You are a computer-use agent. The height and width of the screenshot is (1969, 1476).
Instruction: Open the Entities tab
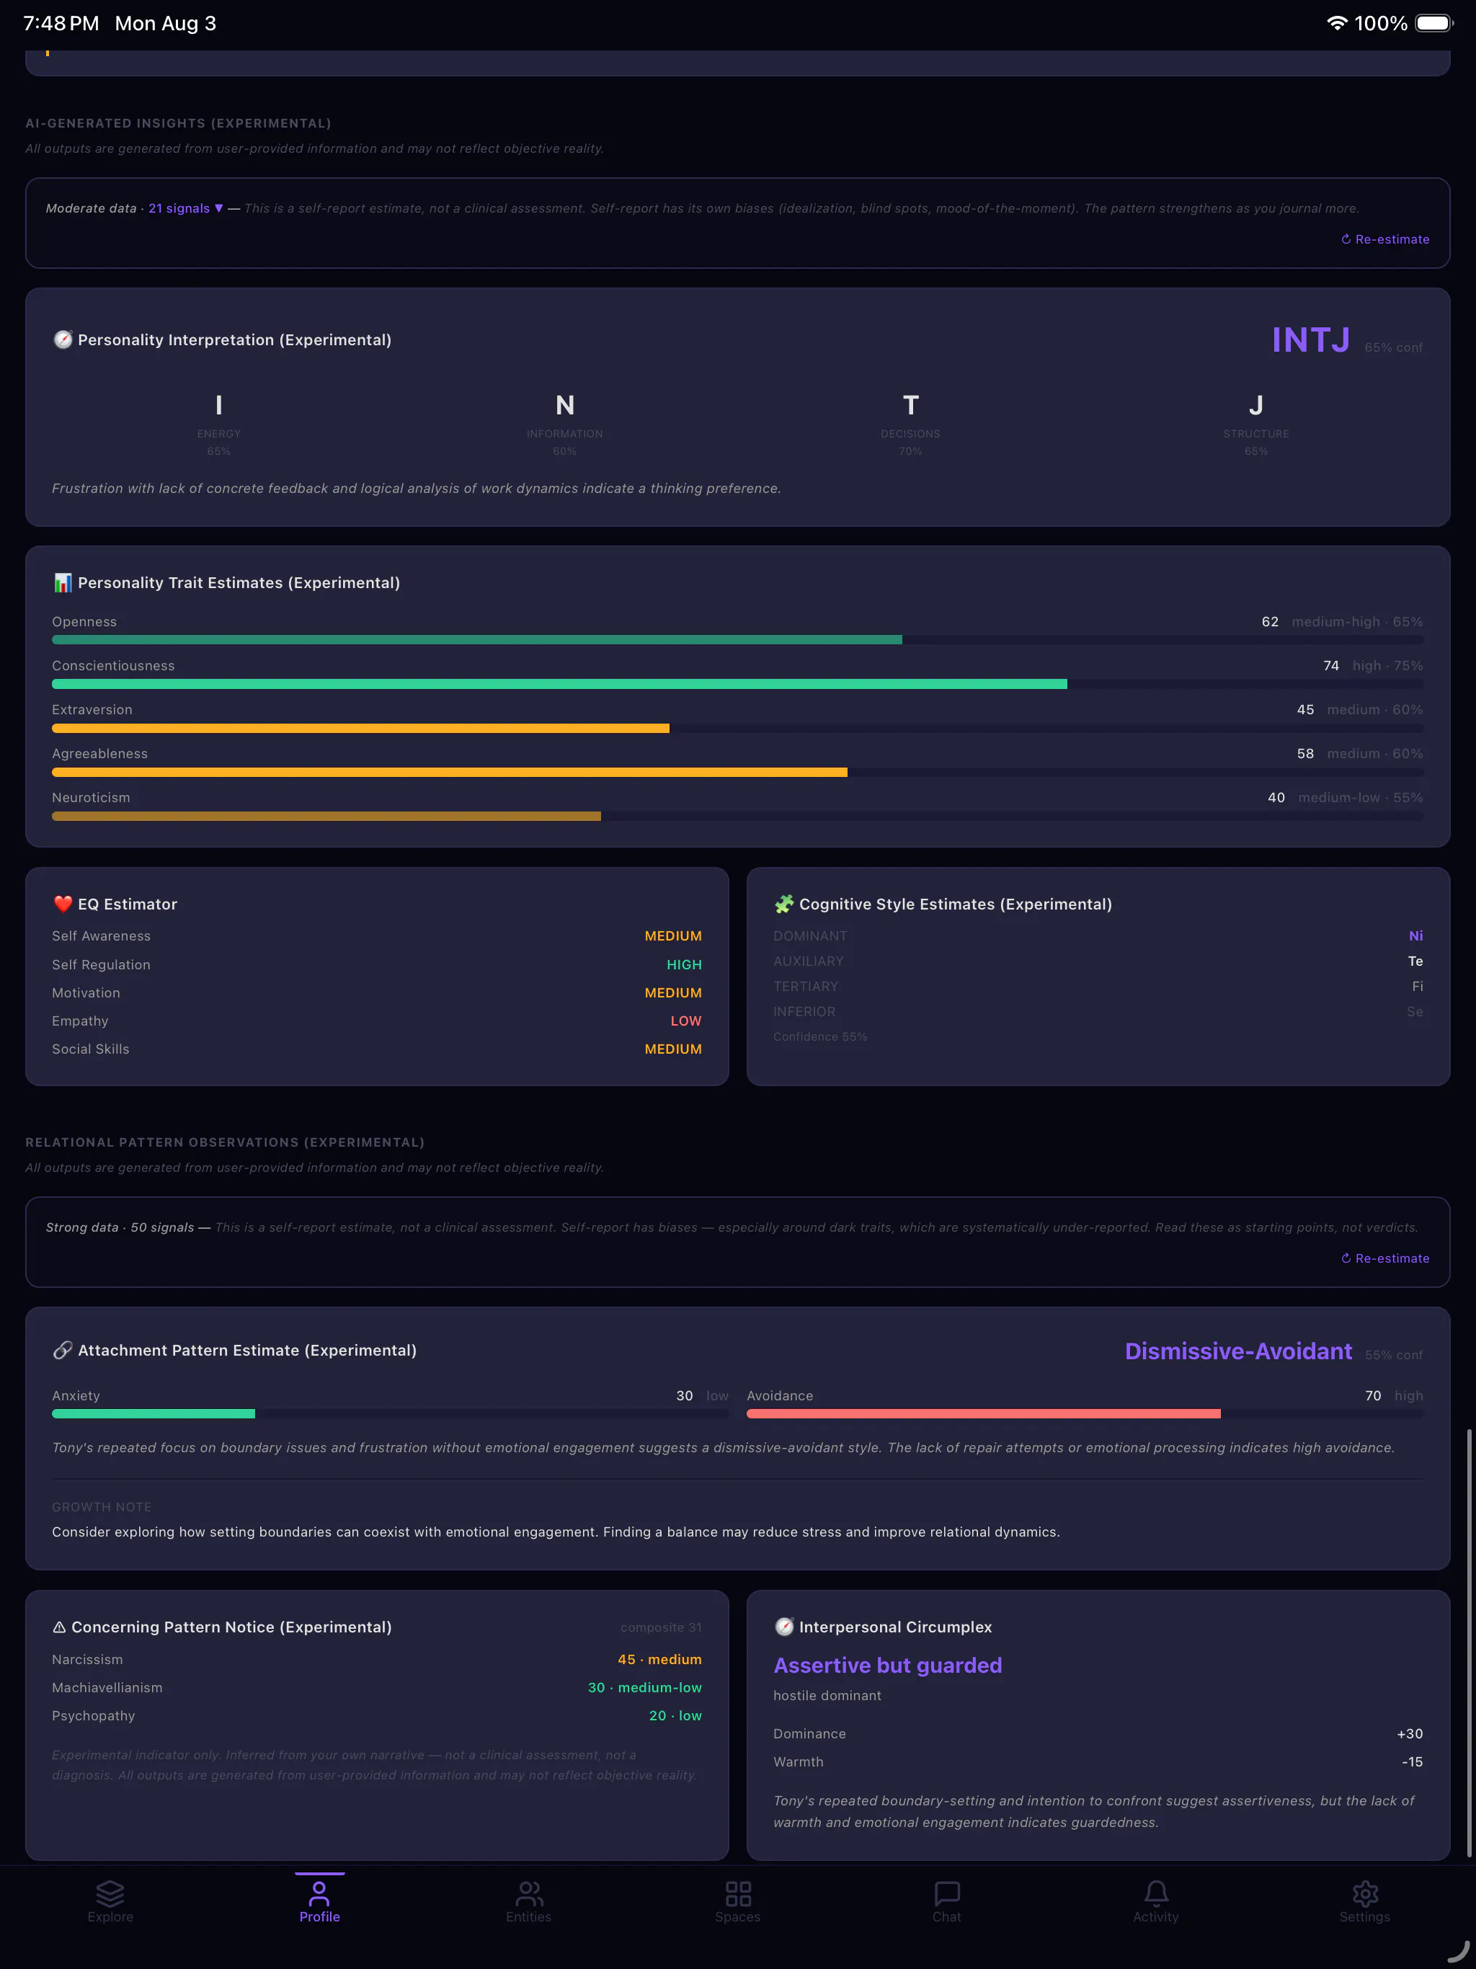[529, 1901]
